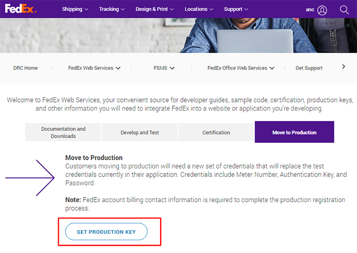Screen dimensions: 357x253
Task: Expand FedEx Office Web Services submenu
Action: point(241,68)
